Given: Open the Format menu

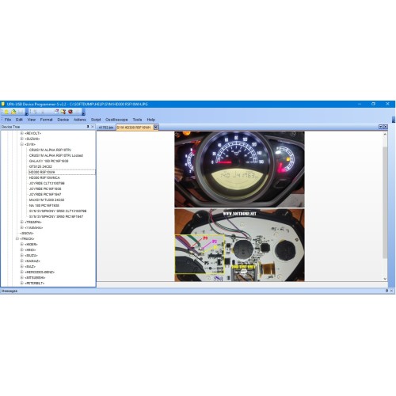Looking at the screenshot, I should 47,120.
